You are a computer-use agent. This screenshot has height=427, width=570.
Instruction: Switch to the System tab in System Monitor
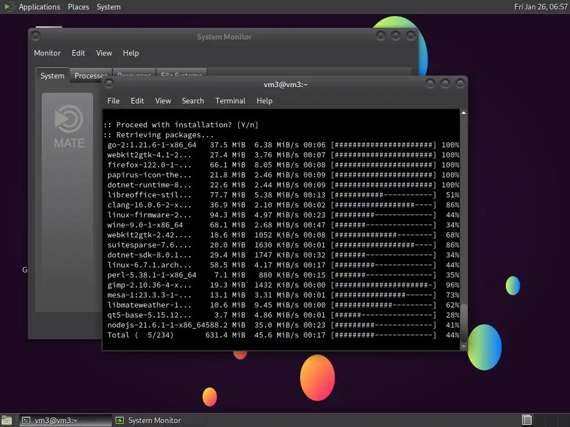[x=52, y=76]
